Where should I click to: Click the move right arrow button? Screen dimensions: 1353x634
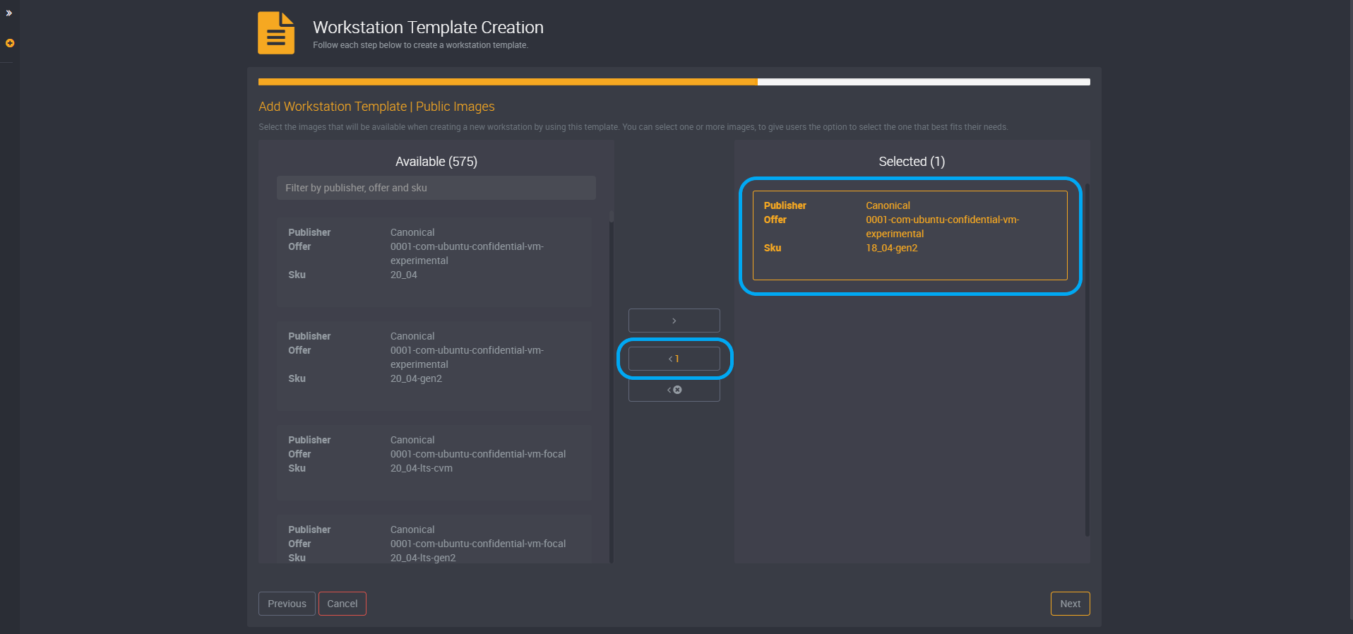[x=674, y=321]
